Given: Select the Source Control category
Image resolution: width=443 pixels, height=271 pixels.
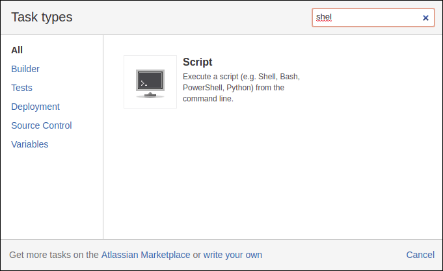Looking at the screenshot, I should pos(41,125).
